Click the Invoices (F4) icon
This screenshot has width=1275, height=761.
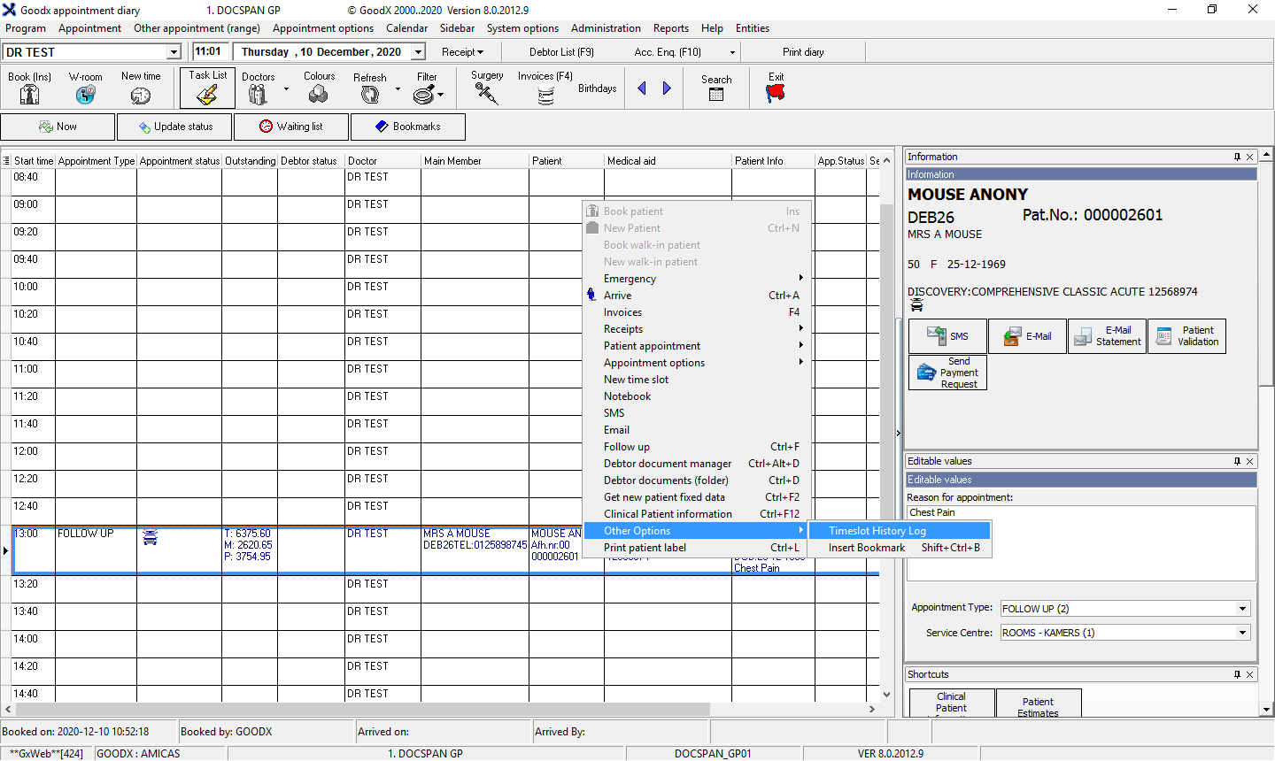click(x=545, y=96)
